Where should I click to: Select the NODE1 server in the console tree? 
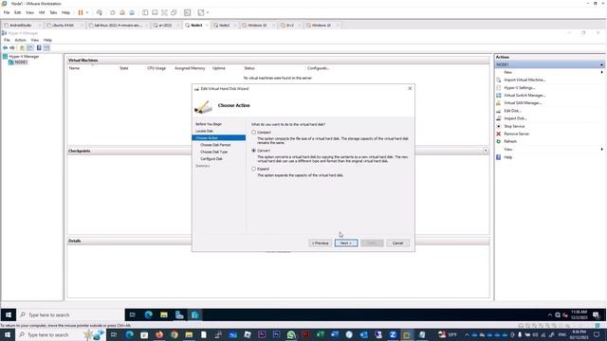(21, 62)
